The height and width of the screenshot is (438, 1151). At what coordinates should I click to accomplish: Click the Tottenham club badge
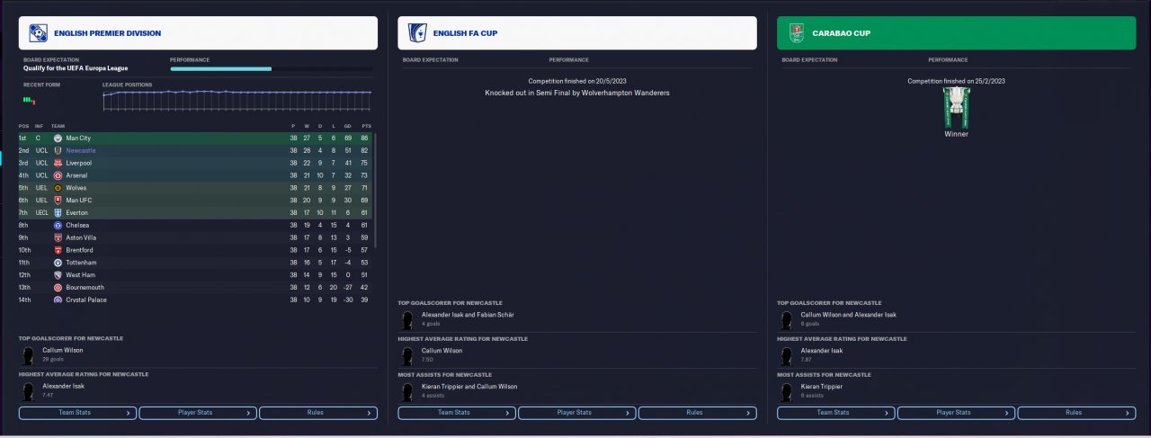(x=58, y=263)
